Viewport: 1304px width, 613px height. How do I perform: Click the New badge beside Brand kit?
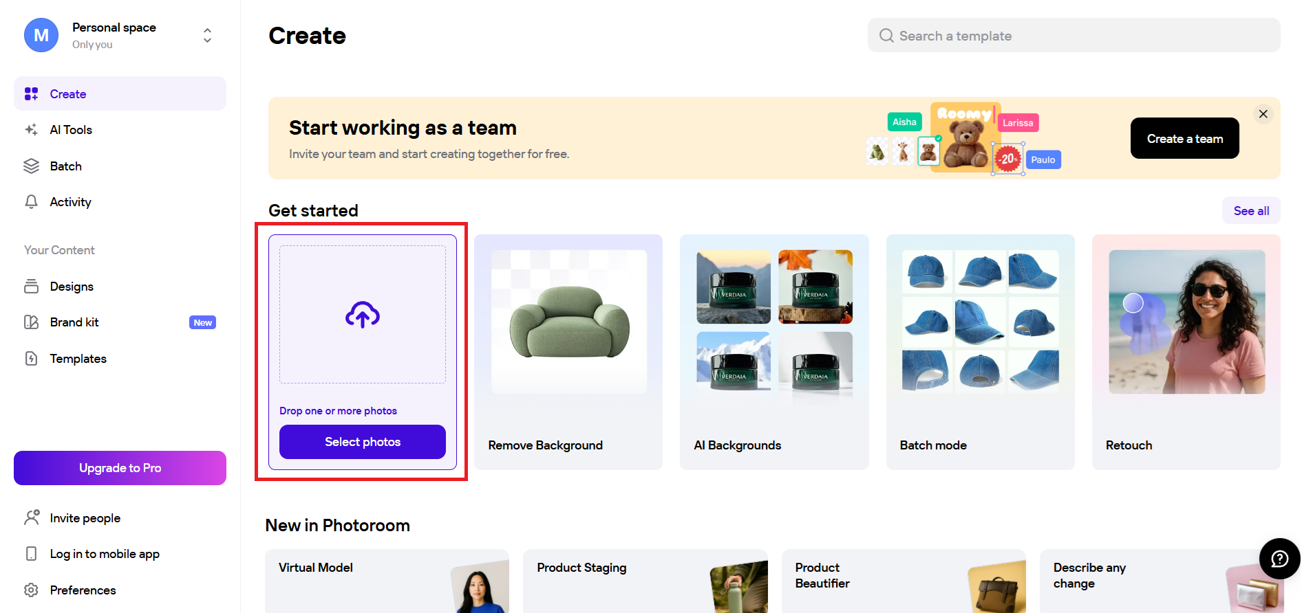click(203, 322)
